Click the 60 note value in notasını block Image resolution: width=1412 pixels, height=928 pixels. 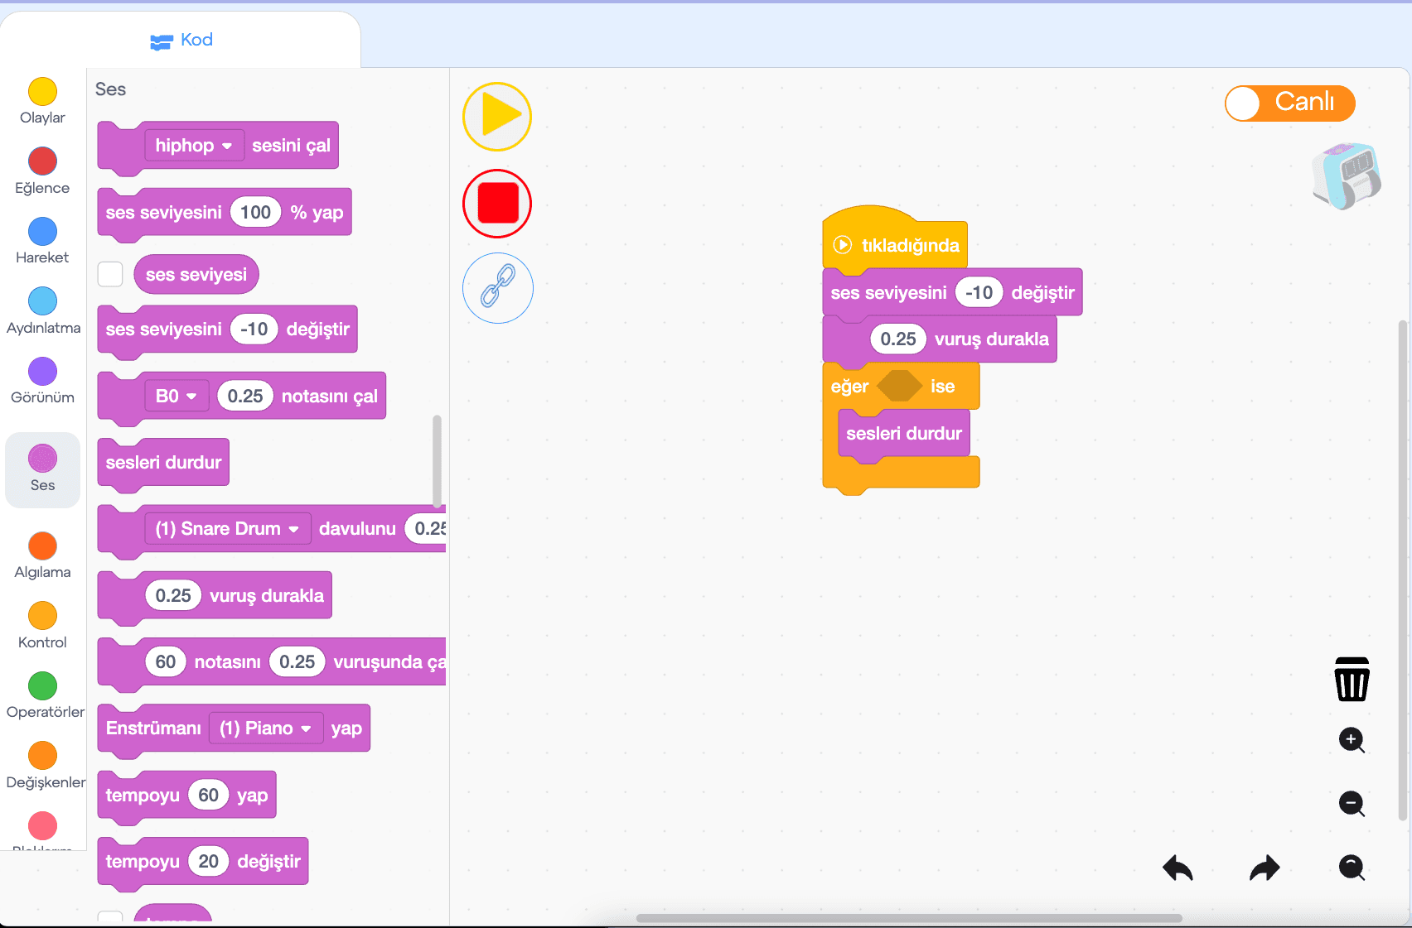[166, 662]
